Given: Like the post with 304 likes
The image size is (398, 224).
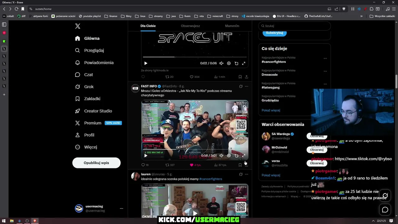Looking at the screenshot, I should click(x=195, y=77).
